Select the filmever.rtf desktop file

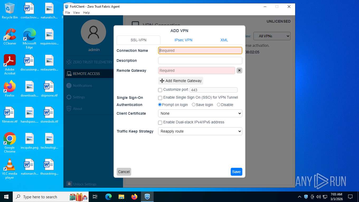point(10,115)
